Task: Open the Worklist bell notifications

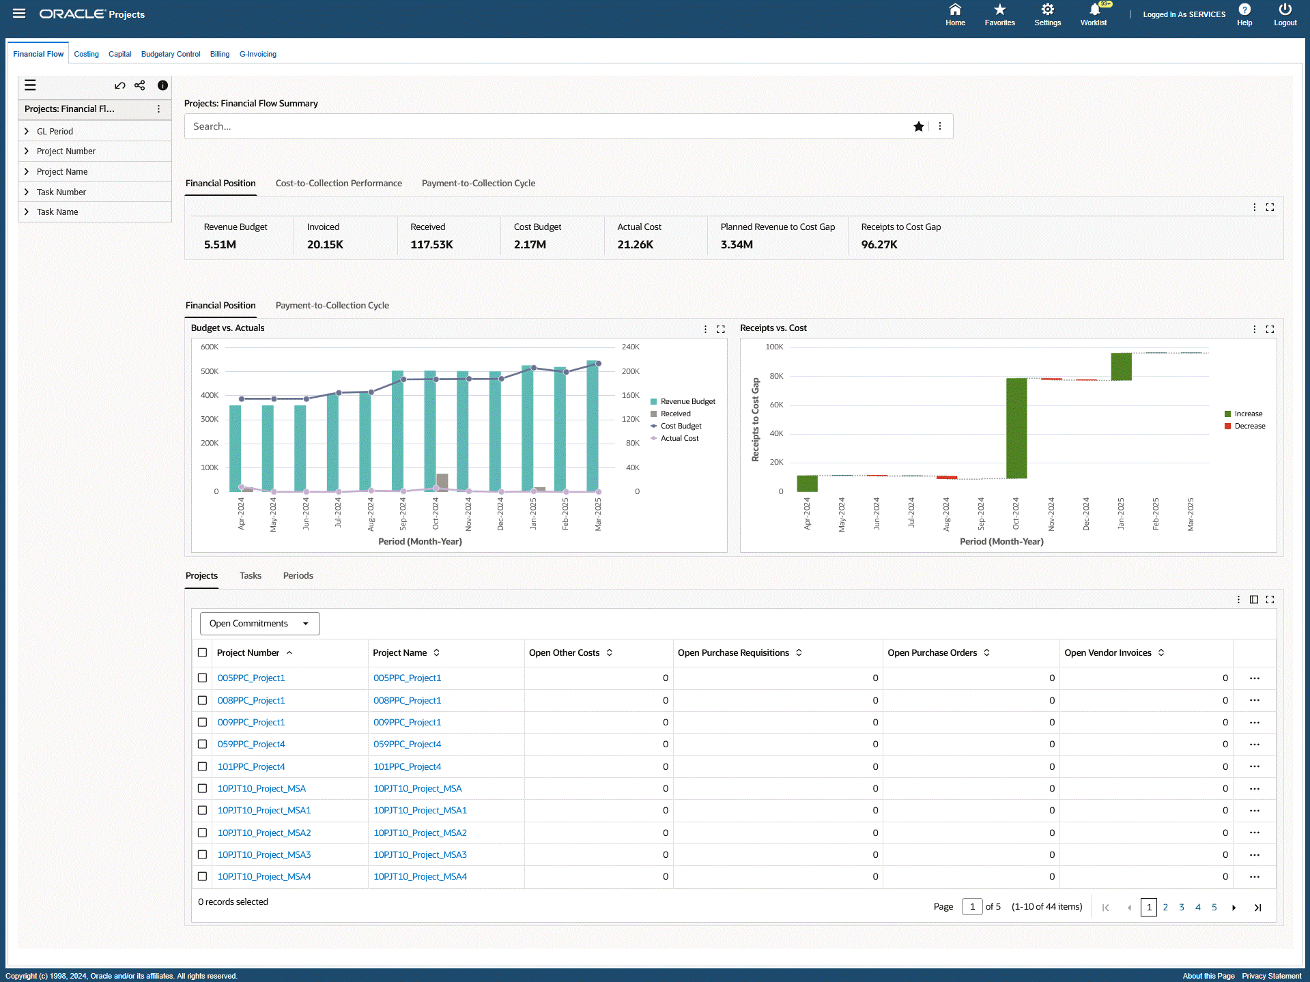Action: (1094, 10)
